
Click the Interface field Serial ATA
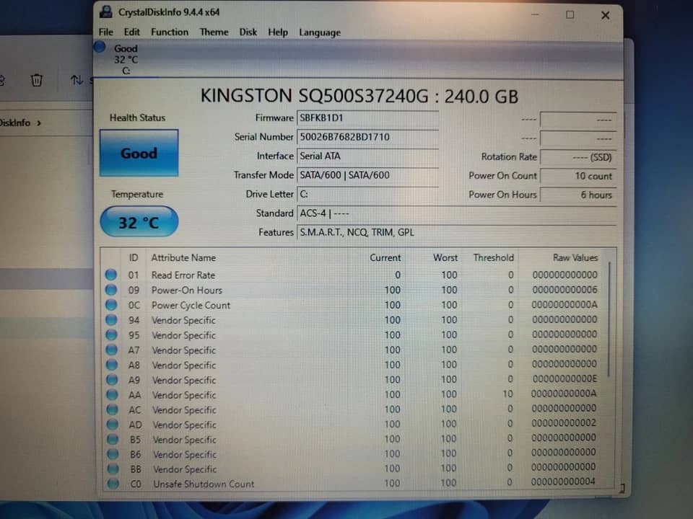(367, 156)
